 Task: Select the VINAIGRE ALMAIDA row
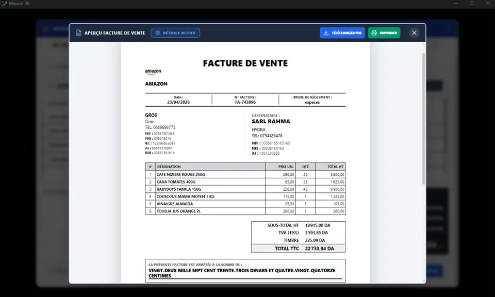click(245, 204)
